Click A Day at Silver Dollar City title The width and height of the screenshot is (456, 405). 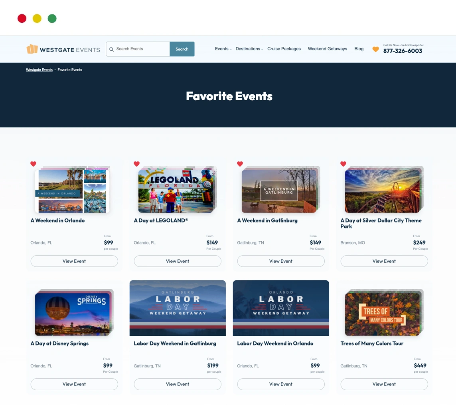pyautogui.click(x=381, y=224)
